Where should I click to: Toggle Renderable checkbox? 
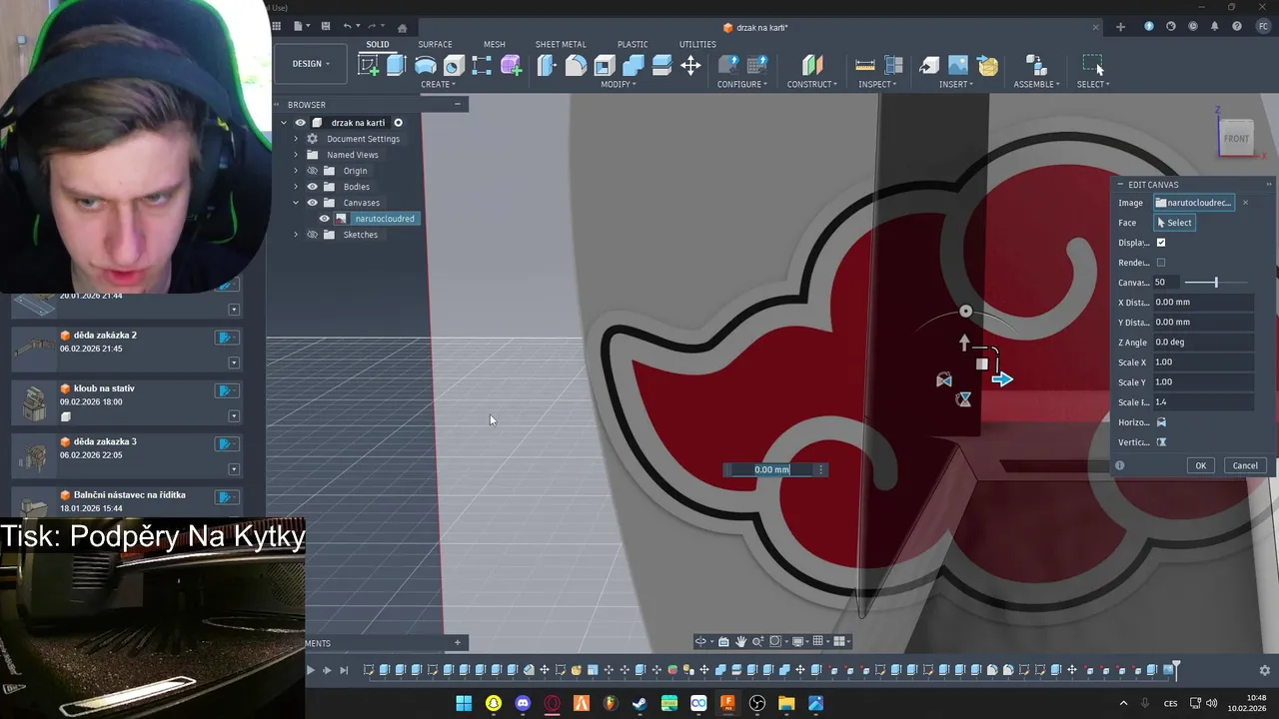pos(1161,263)
